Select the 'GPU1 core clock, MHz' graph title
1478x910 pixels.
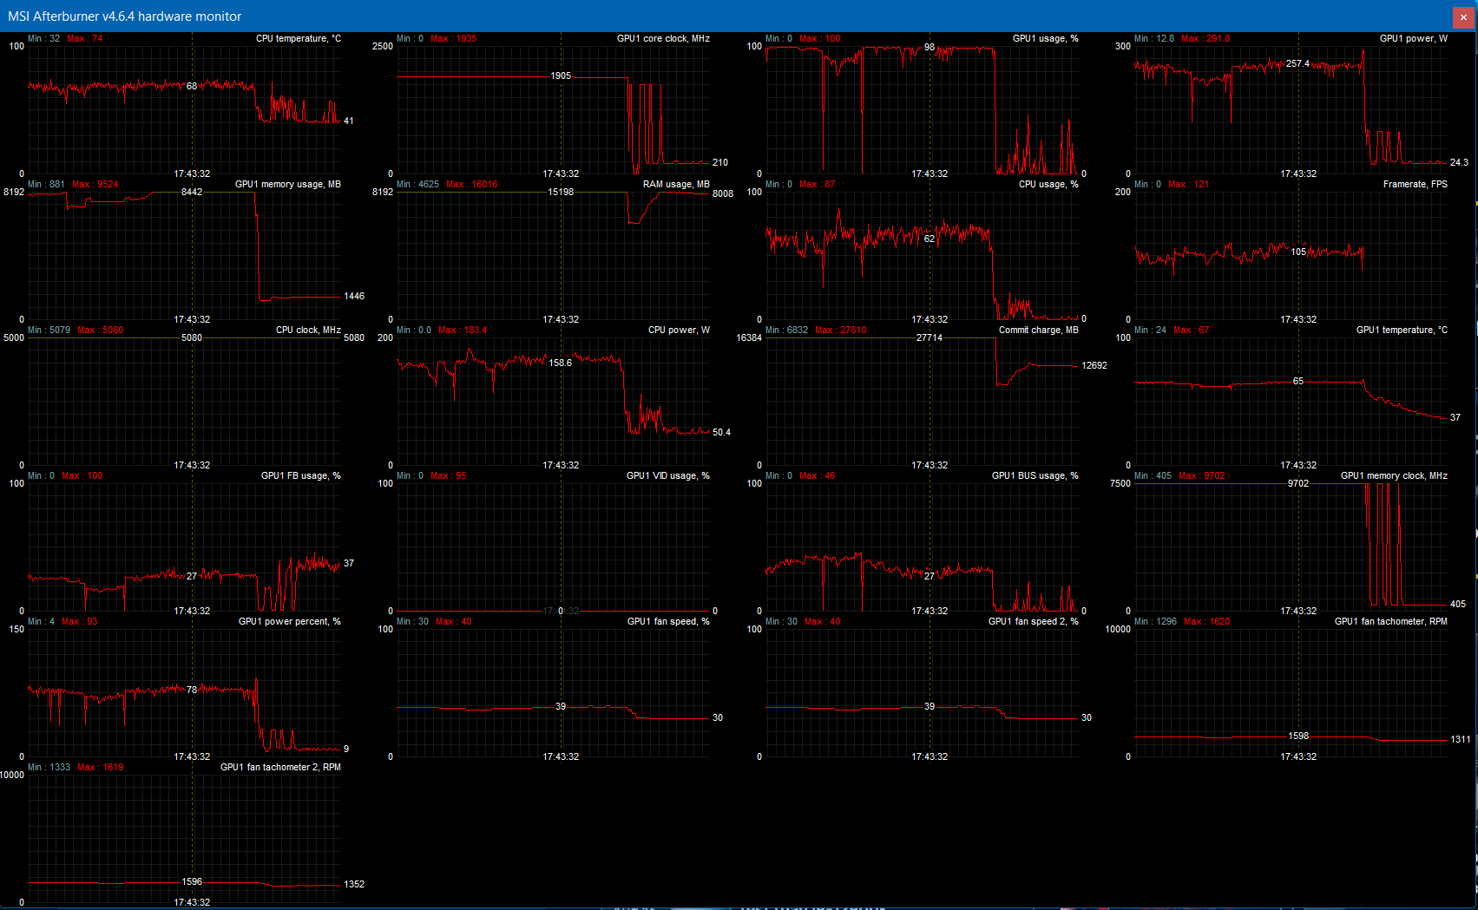[x=663, y=38]
